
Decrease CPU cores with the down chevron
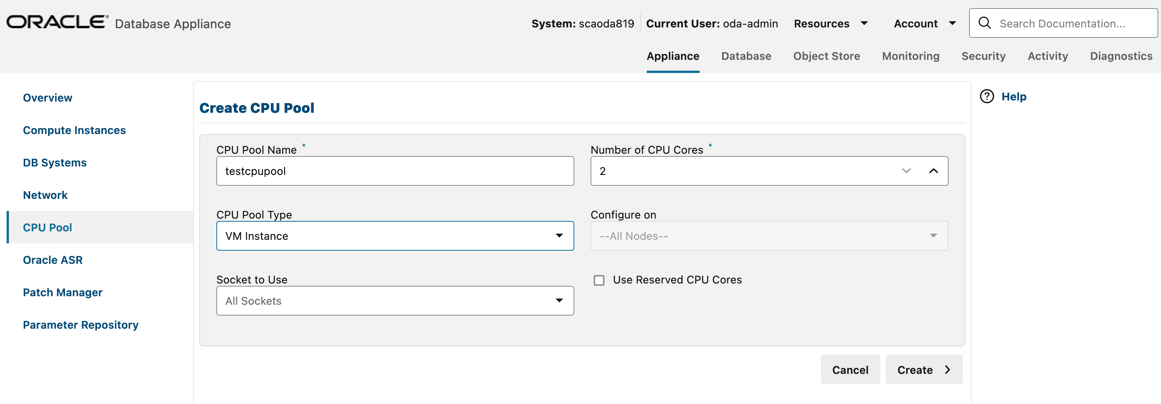tap(906, 171)
